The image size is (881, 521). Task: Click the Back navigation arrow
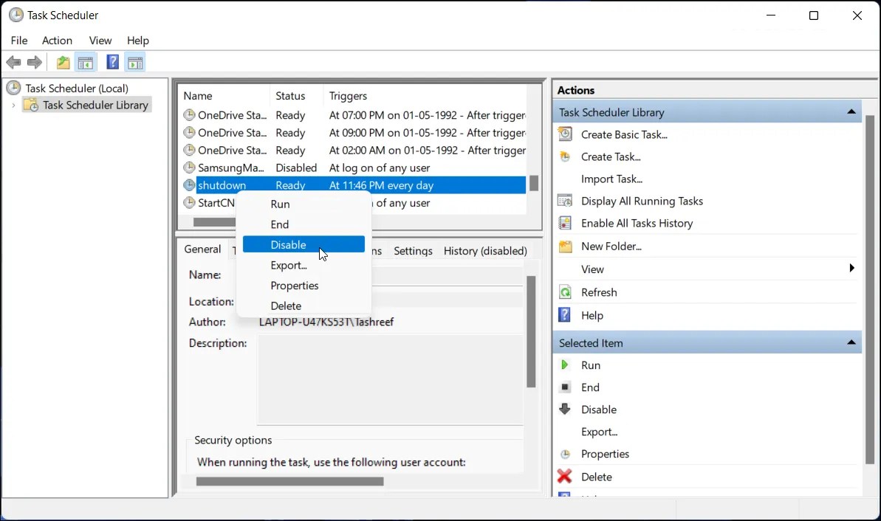coord(13,62)
